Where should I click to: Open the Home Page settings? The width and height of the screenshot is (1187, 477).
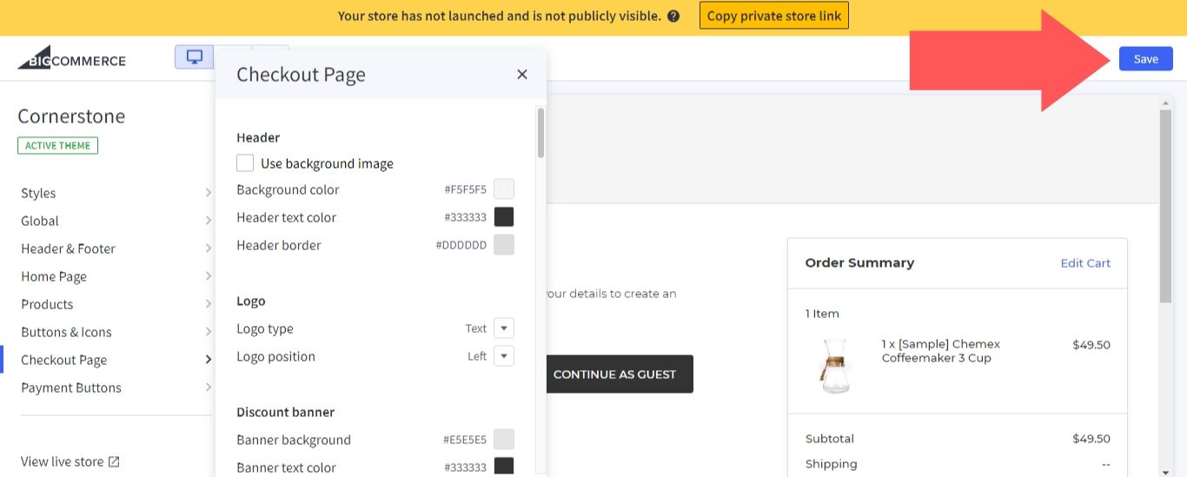point(54,276)
